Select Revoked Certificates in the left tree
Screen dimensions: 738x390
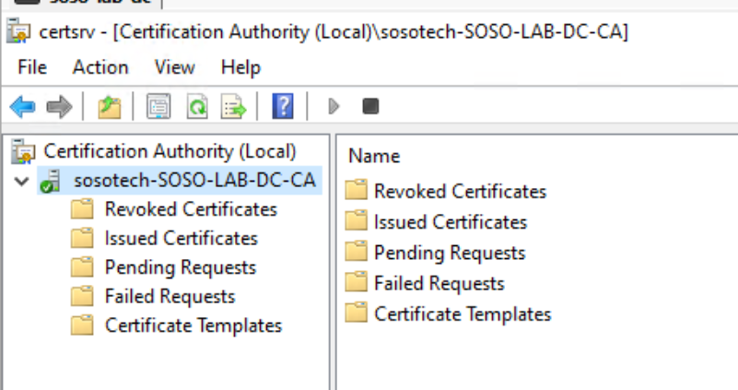click(190, 209)
